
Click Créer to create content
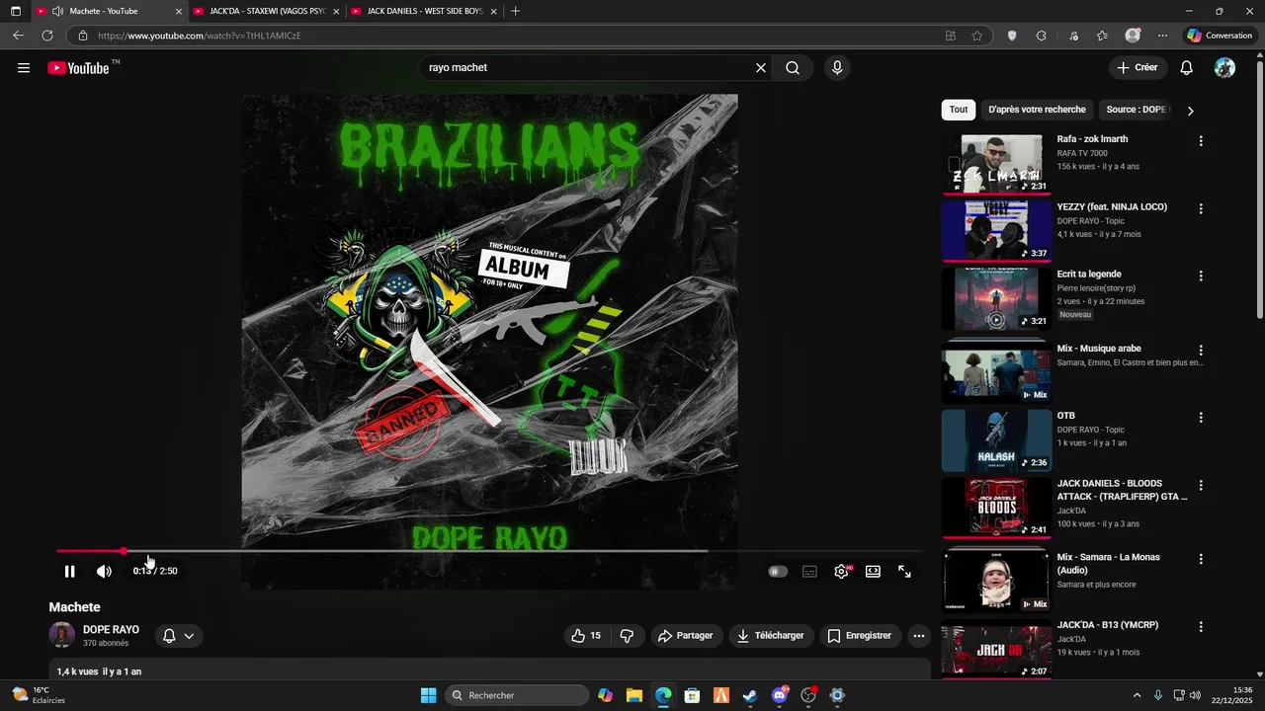click(x=1138, y=68)
